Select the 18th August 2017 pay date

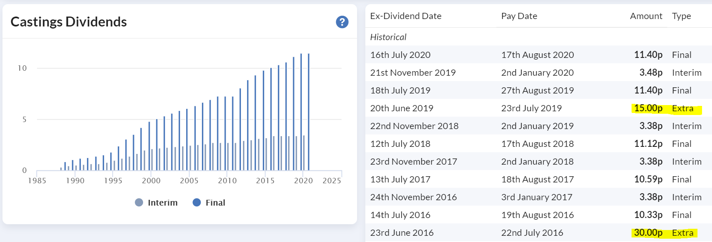point(537,180)
